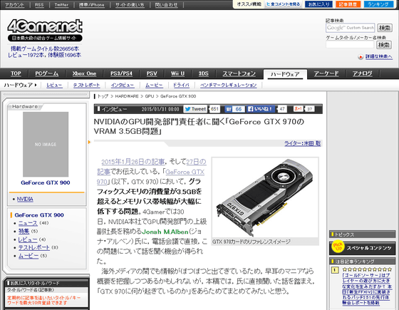Focus the Google Custom Search field

coord(350,28)
